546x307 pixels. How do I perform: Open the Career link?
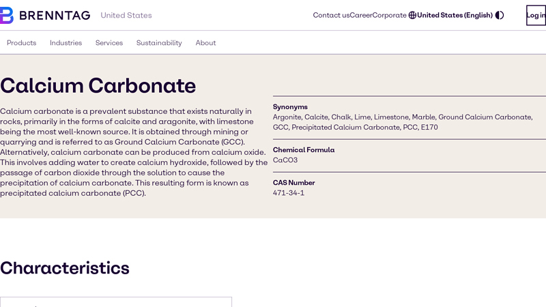(x=361, y=15)
